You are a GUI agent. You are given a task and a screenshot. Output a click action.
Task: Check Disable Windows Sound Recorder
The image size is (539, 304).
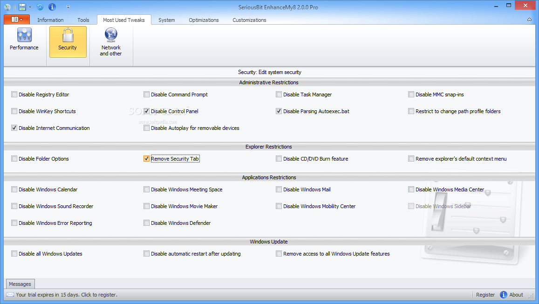[x=14, y=206]
